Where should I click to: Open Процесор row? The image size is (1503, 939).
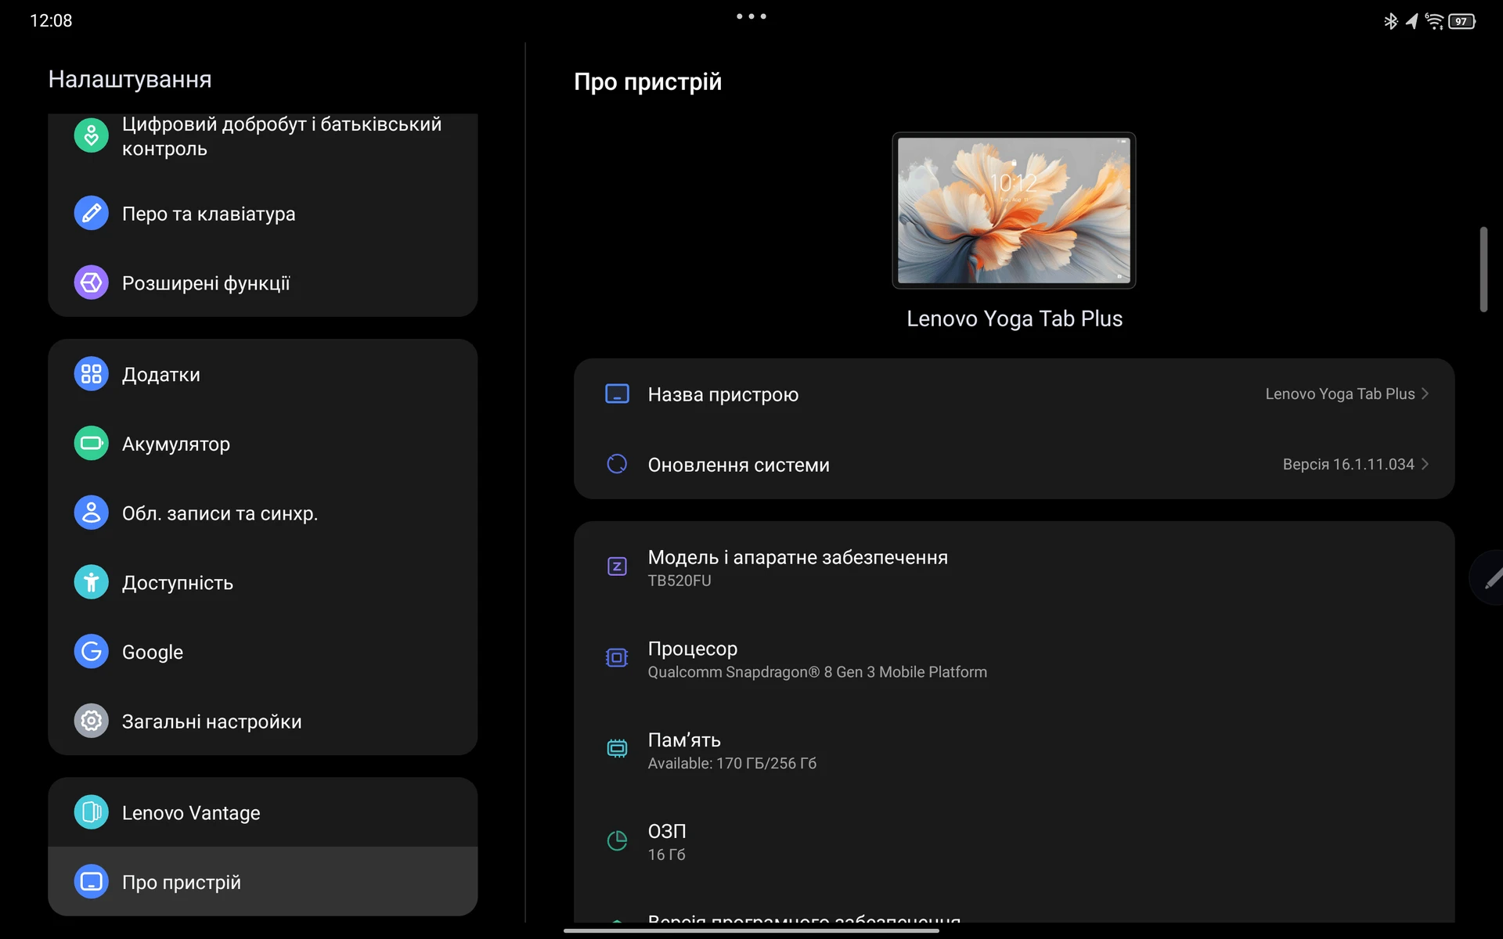tap(1014, 659)
